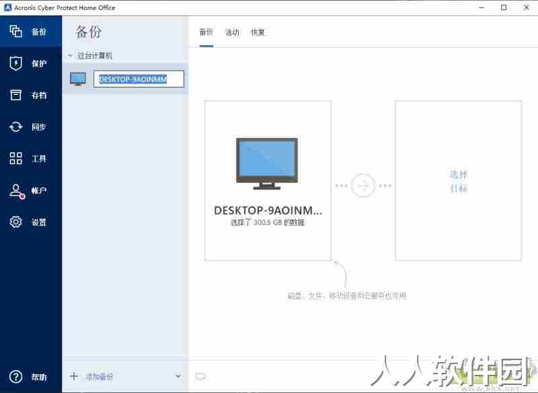Screen dimensions: 538x393
Task: Click the 选择了 300.5 GB 的数据 text
Action: tap(267, 223)
